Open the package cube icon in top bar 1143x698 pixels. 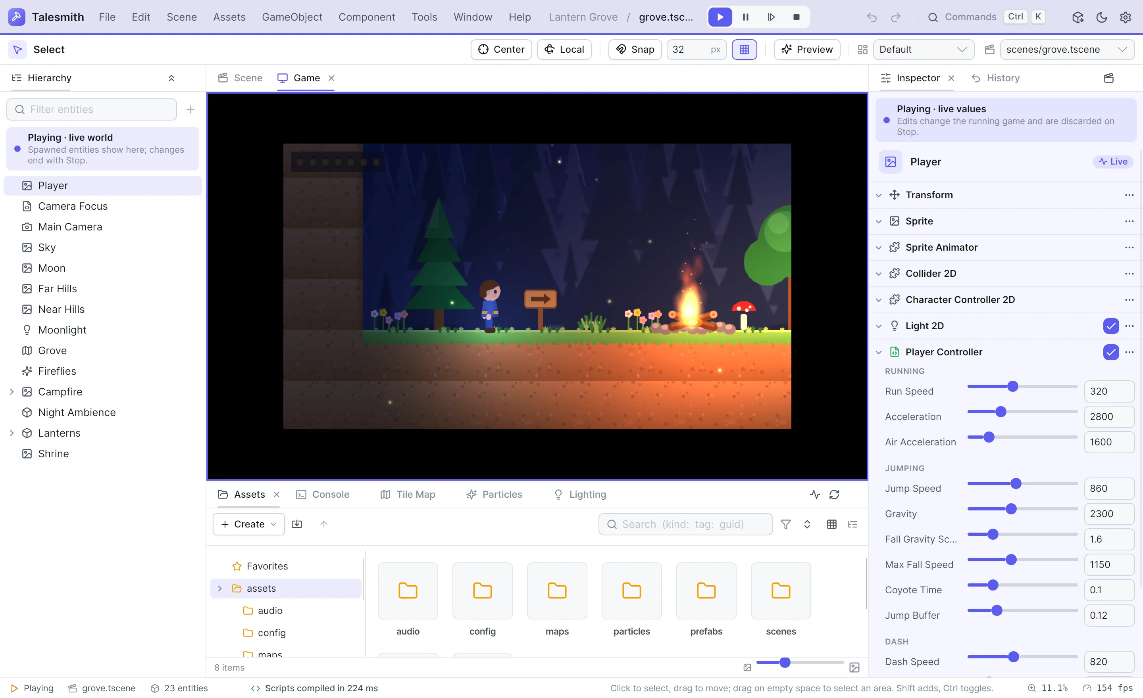pyautogui.click(x=1078, y=17)
